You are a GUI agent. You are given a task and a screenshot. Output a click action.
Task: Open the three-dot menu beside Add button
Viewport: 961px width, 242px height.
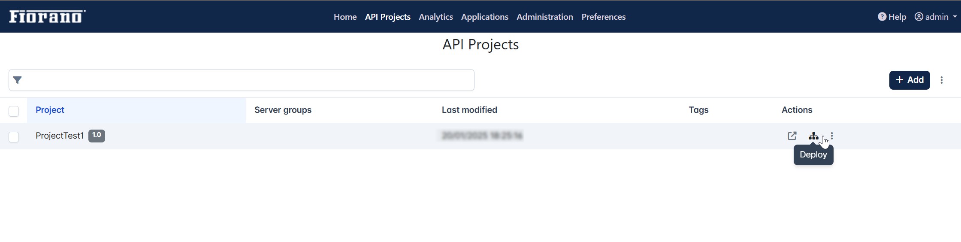point(942,80)
